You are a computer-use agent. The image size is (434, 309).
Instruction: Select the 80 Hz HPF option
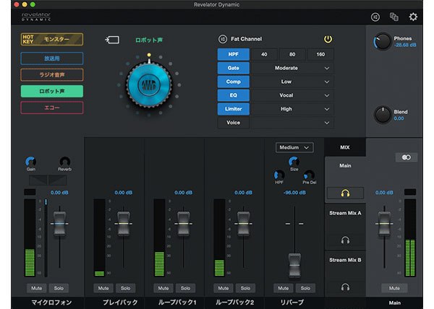[x=292, y=54]
